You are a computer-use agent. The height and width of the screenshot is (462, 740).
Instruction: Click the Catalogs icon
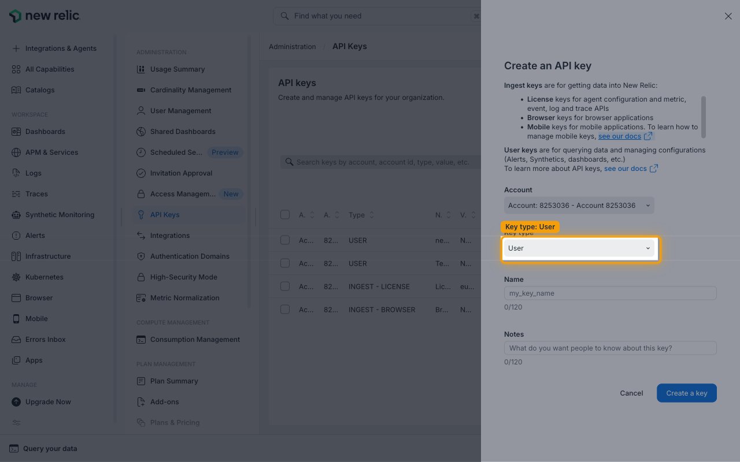click(x=16, y=90)
